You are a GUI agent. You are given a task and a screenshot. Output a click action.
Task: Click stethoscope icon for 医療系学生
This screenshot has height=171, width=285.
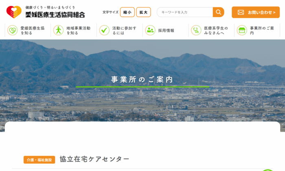point(196,30)
